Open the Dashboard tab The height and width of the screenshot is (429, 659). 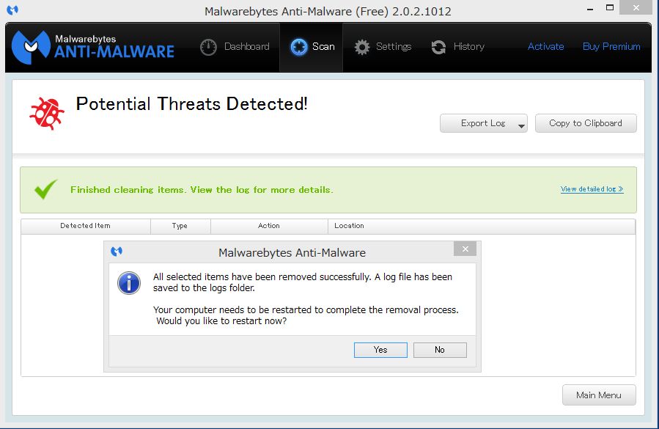235,47
